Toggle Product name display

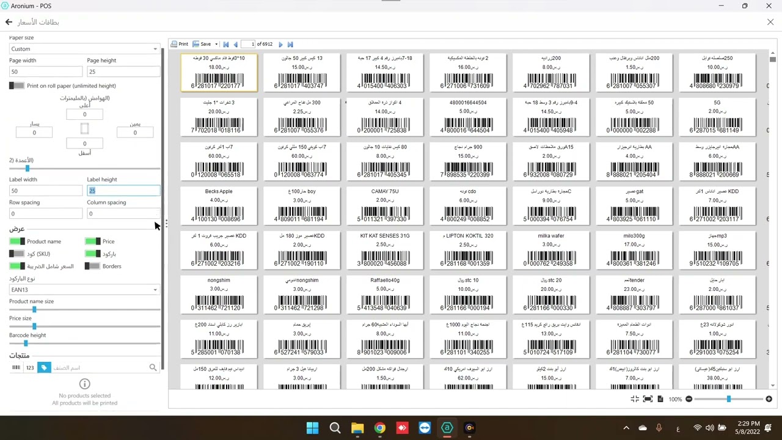[x=17, y=241]
